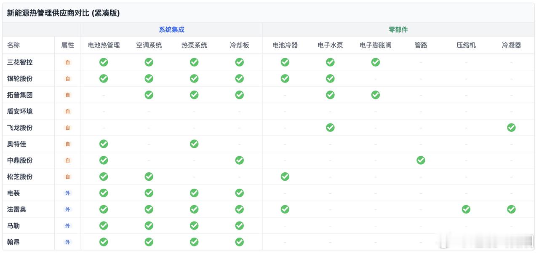Click the 马勒 row name
This screenshot has height=254, width=539.
pyautogui.click(x=13, y=226)
